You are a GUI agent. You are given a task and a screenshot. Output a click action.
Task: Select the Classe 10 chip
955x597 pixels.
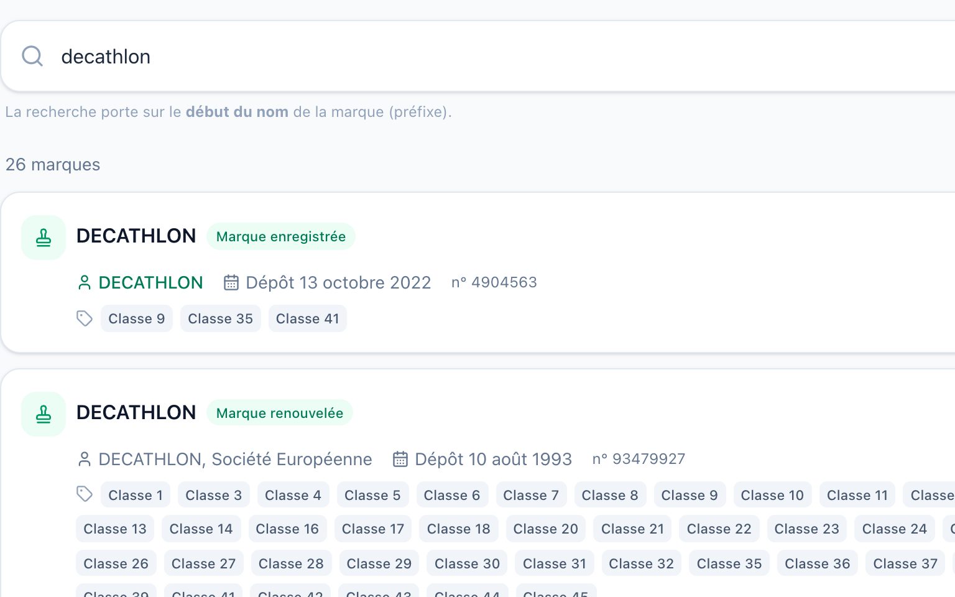coord(773,495)
